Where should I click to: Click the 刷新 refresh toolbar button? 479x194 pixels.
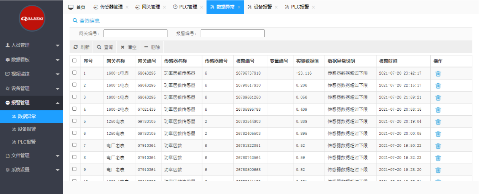pos(81,47)
